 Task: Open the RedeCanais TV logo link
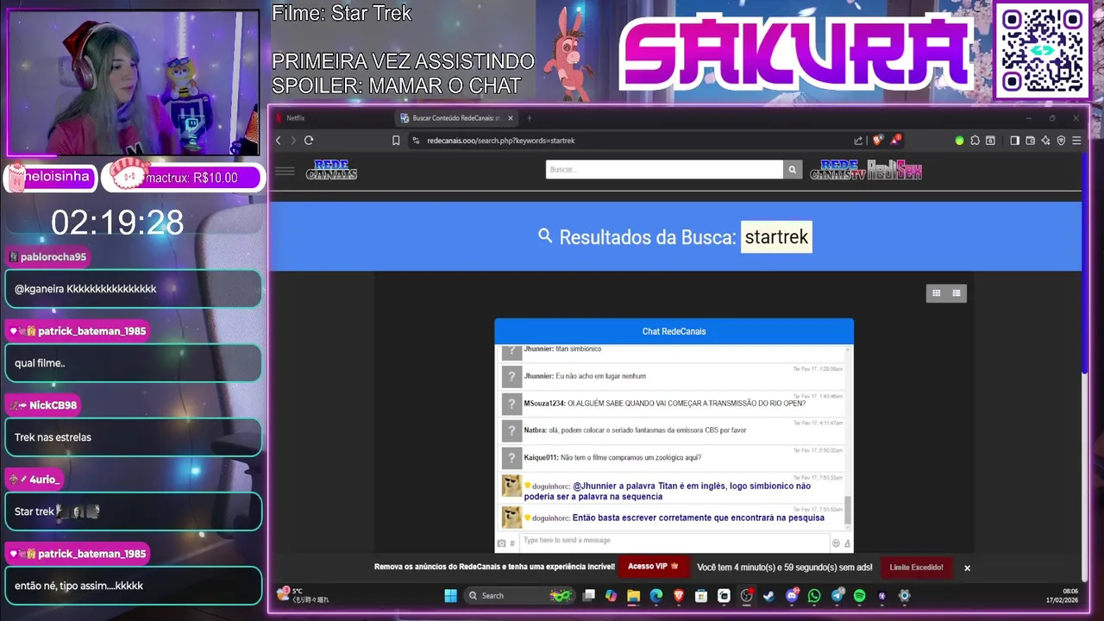(x=837, y=170)
